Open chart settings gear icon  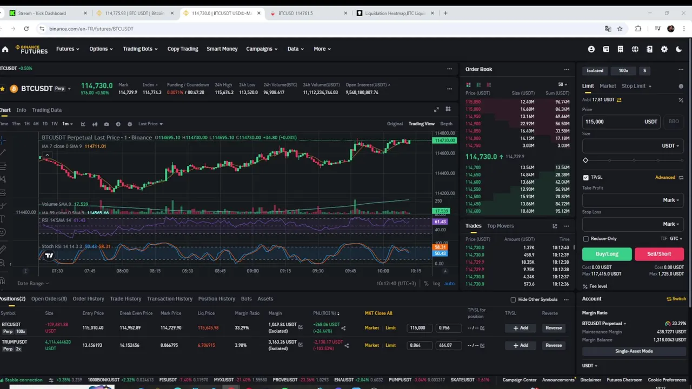[130, 124]
